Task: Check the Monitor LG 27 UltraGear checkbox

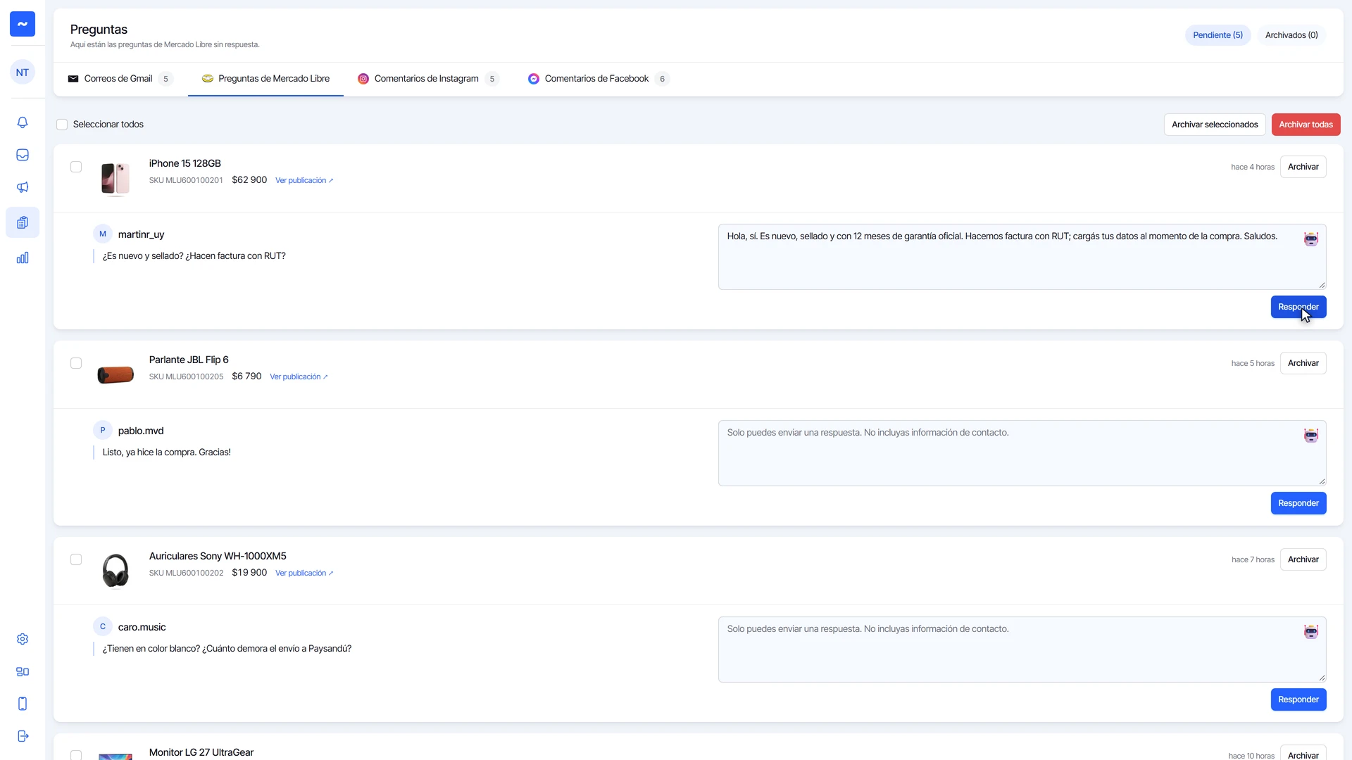Action: coord(76,755)
